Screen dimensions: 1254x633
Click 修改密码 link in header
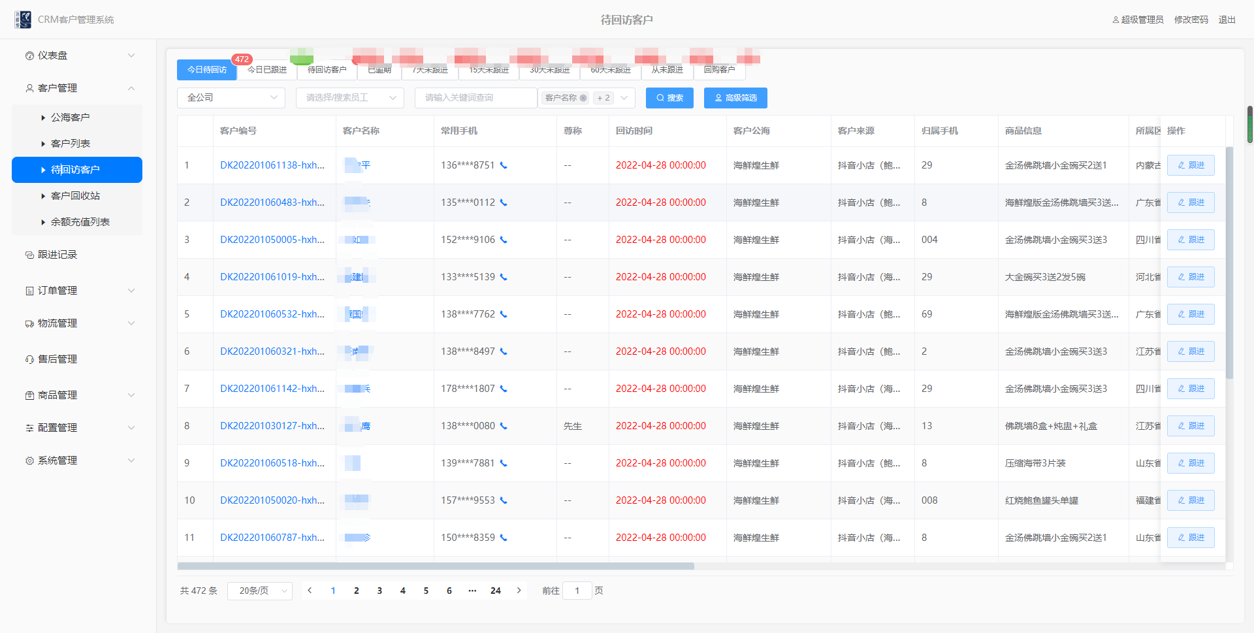(1191, 20)
